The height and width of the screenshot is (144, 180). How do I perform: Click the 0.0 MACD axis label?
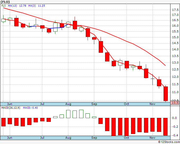pyautogui.click(x=174, y=118)
